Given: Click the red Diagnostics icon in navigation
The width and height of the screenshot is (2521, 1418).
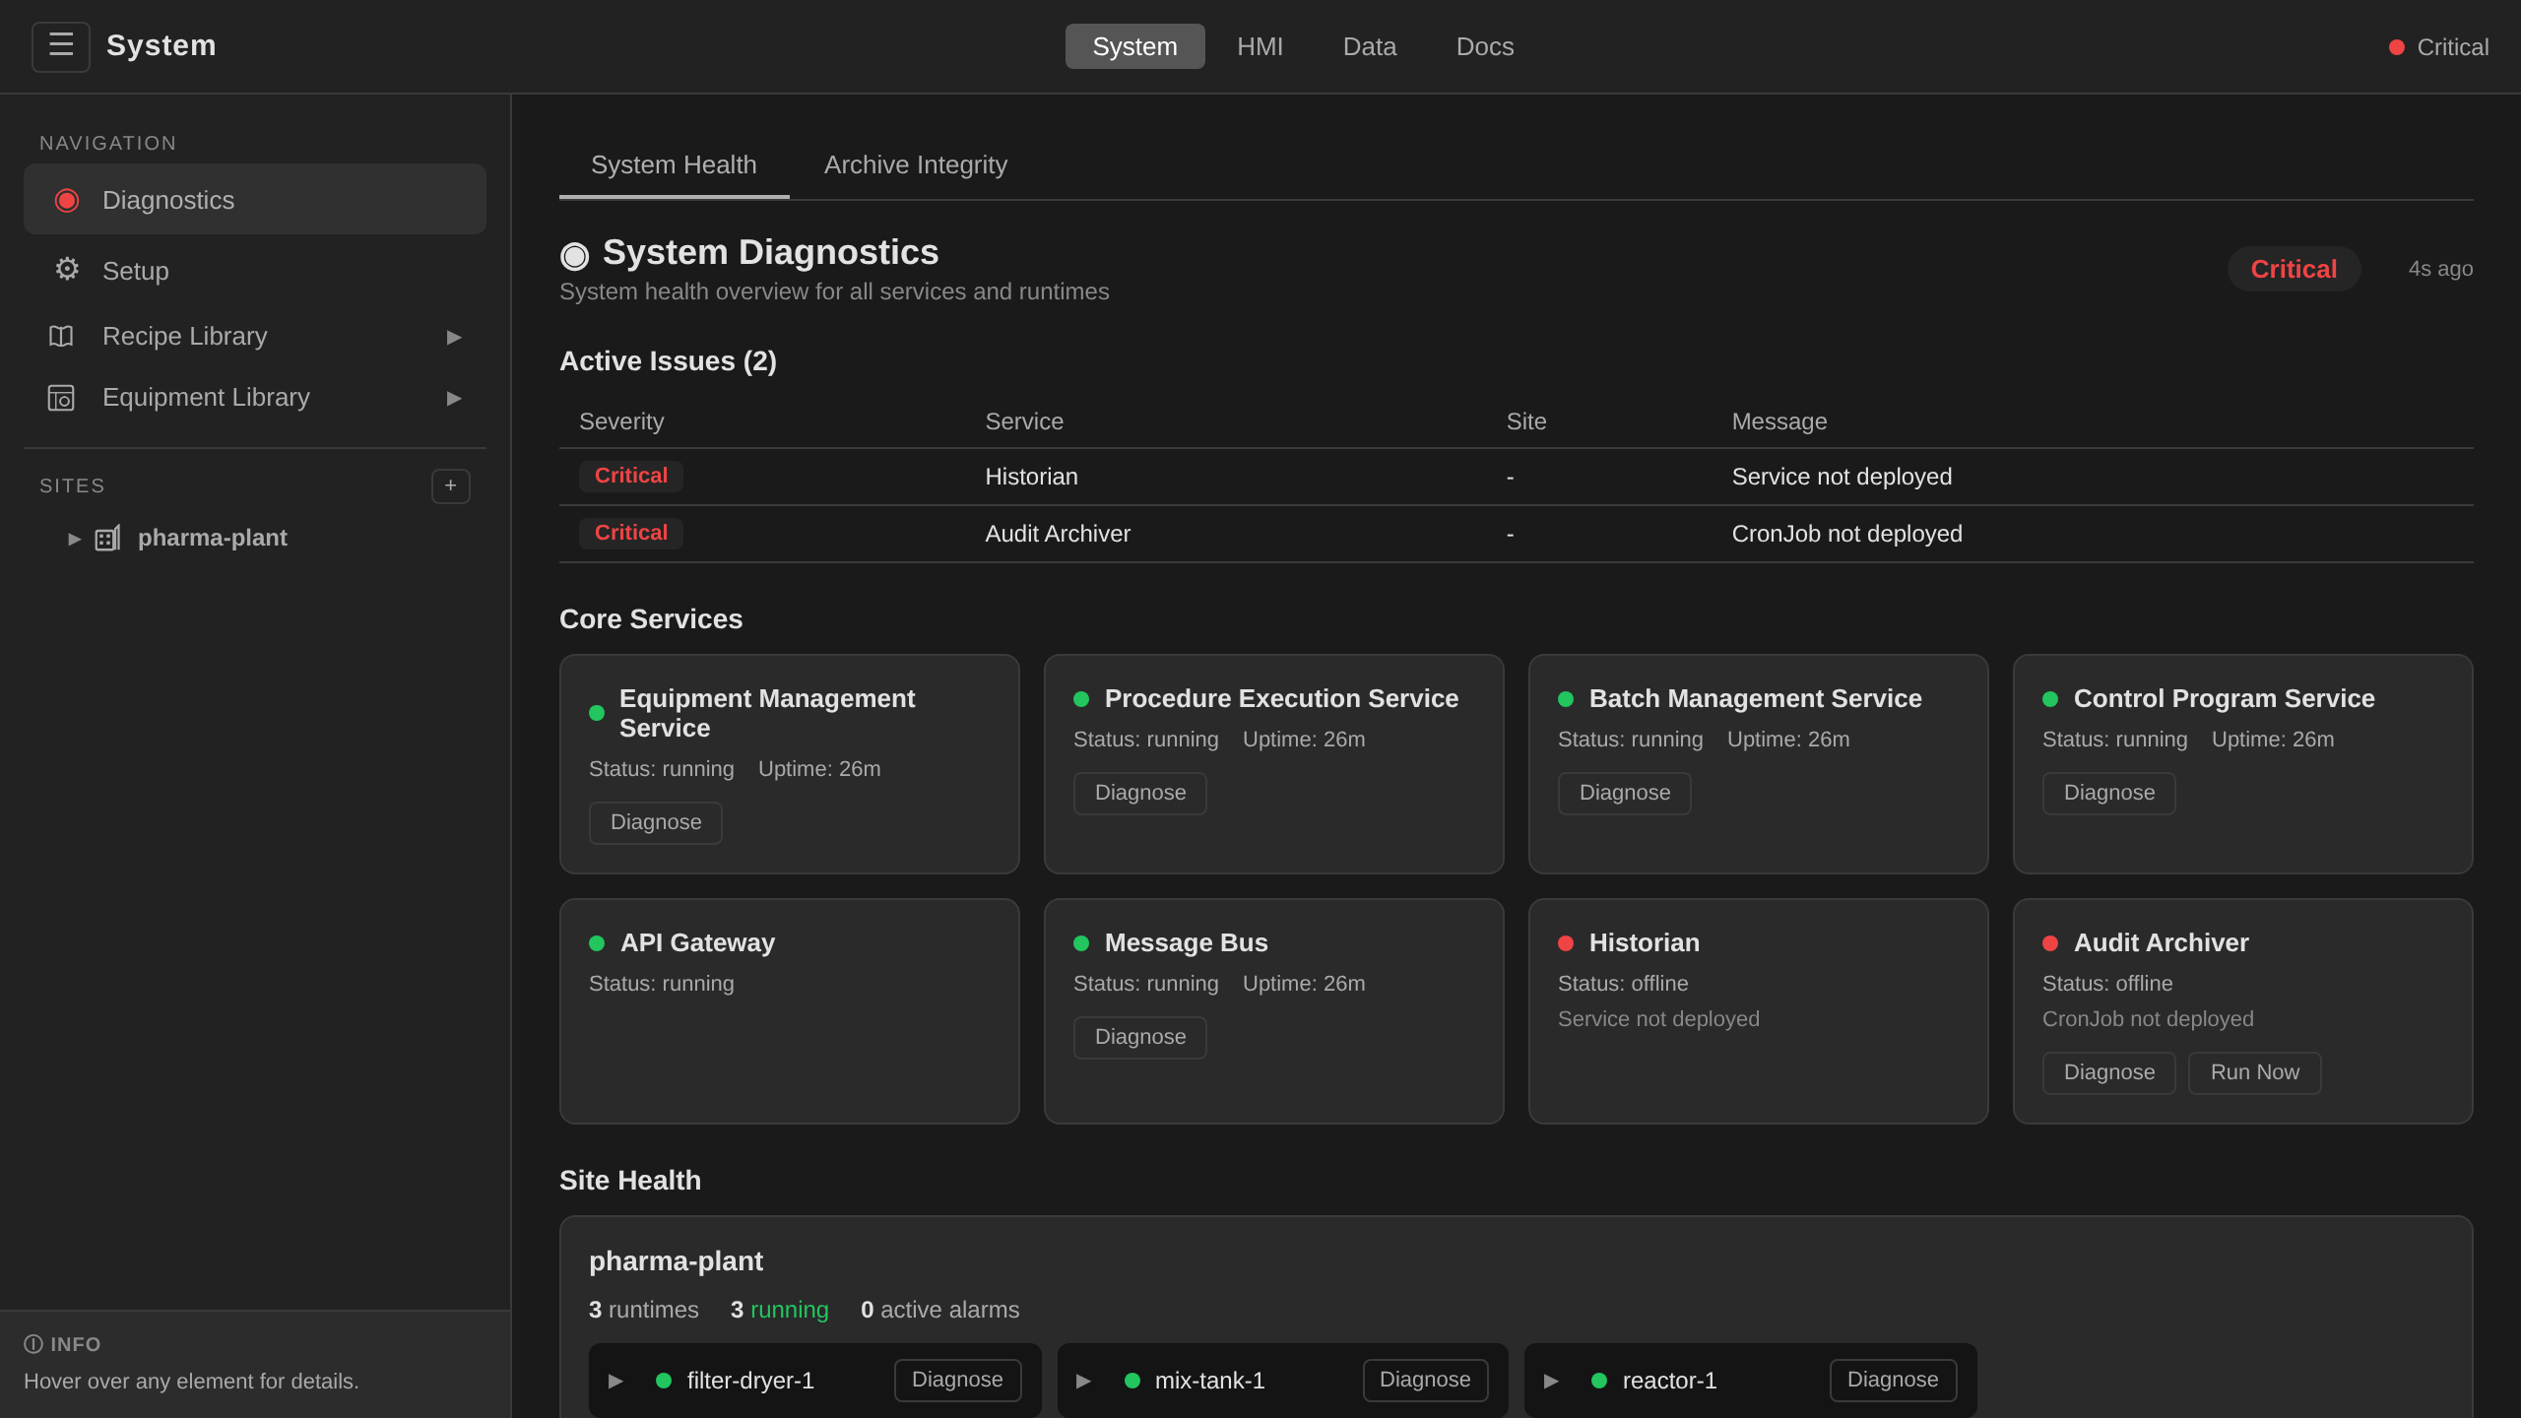Looking at the screenshot, I should [x=67, y=200].
